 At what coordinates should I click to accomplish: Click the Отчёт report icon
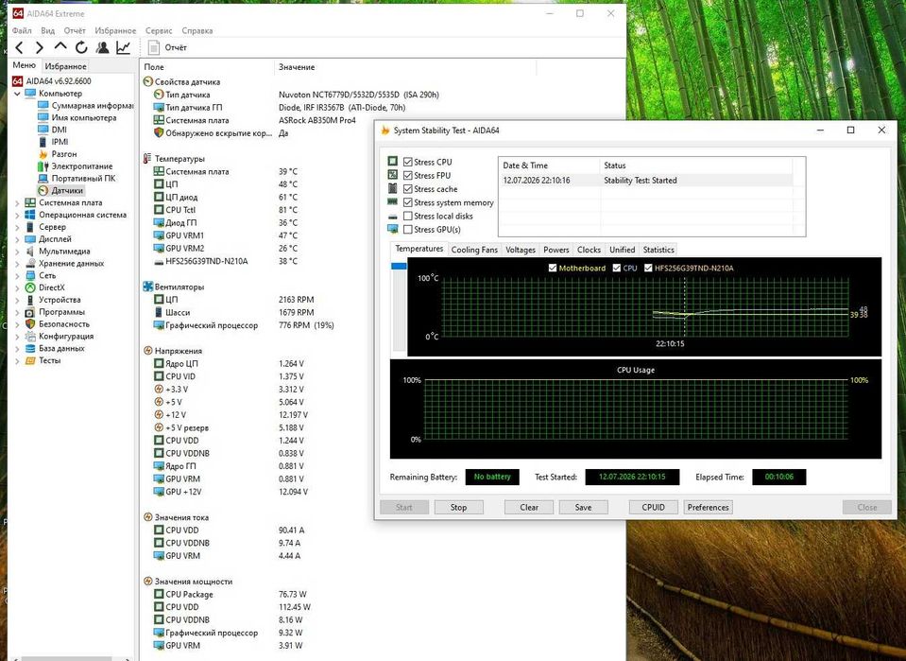[x=154, y=47]
